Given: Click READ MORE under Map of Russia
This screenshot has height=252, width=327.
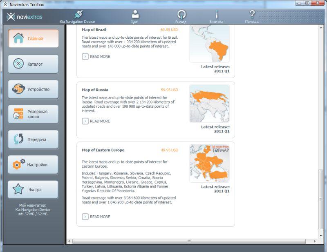Looking at the screenshot, I should pyautogui.click(x=96, y=121).
